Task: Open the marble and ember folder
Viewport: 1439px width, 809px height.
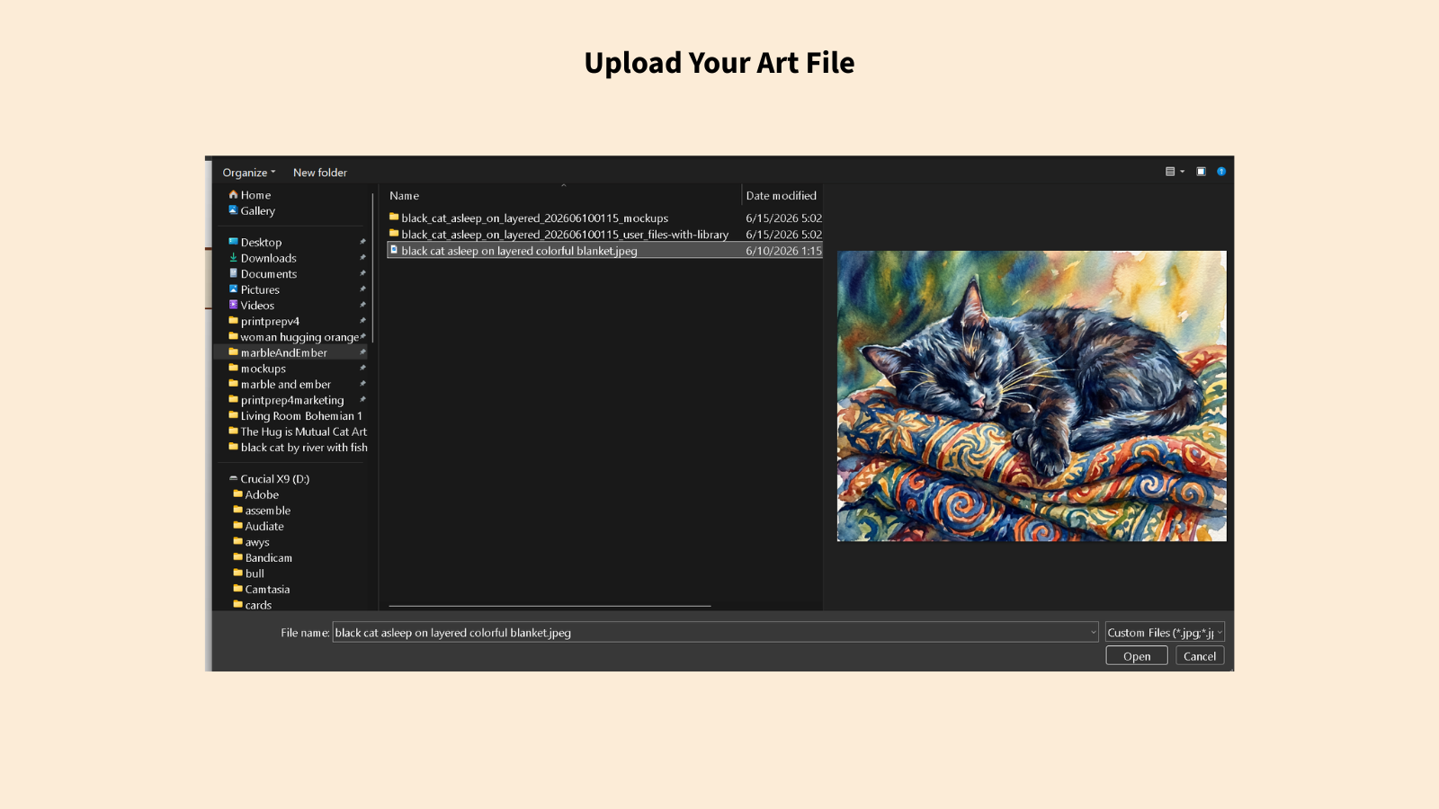Action: pos(285,384)
